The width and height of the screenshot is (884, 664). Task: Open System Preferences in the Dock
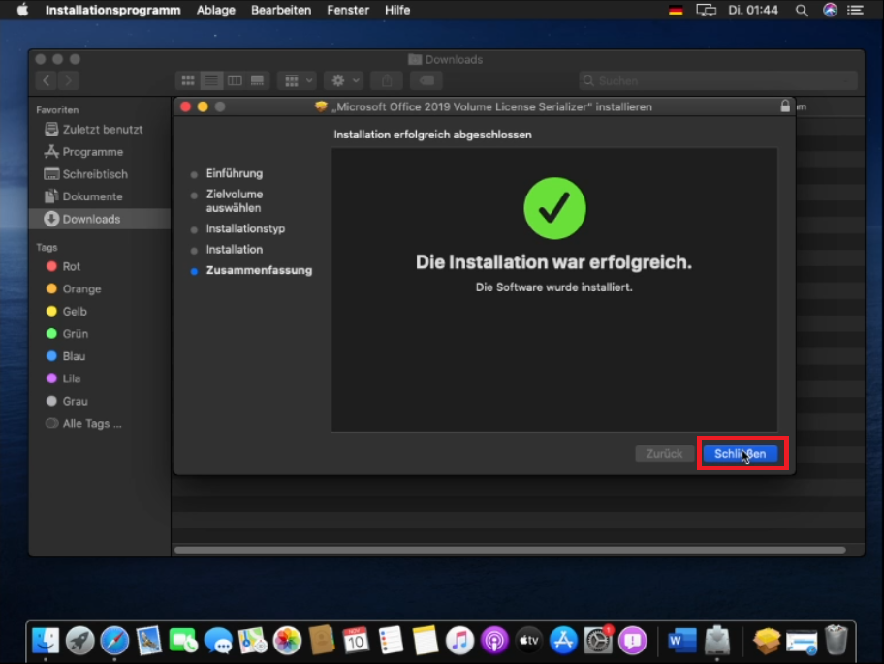(x=598, y=640)
